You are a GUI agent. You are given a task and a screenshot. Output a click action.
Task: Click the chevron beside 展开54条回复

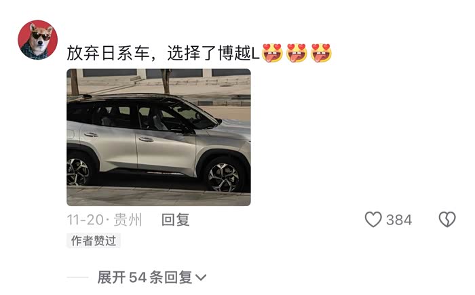pos(201,277)
